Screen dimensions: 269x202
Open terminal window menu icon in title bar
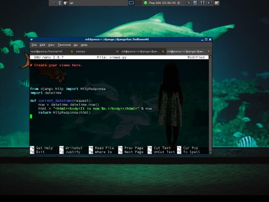pos(32,39)
